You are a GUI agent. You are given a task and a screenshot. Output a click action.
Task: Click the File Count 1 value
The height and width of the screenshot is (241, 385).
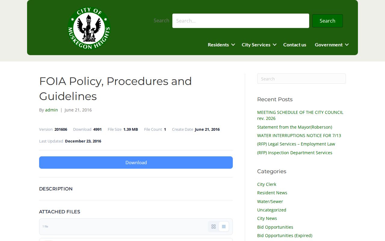(165, 129)
